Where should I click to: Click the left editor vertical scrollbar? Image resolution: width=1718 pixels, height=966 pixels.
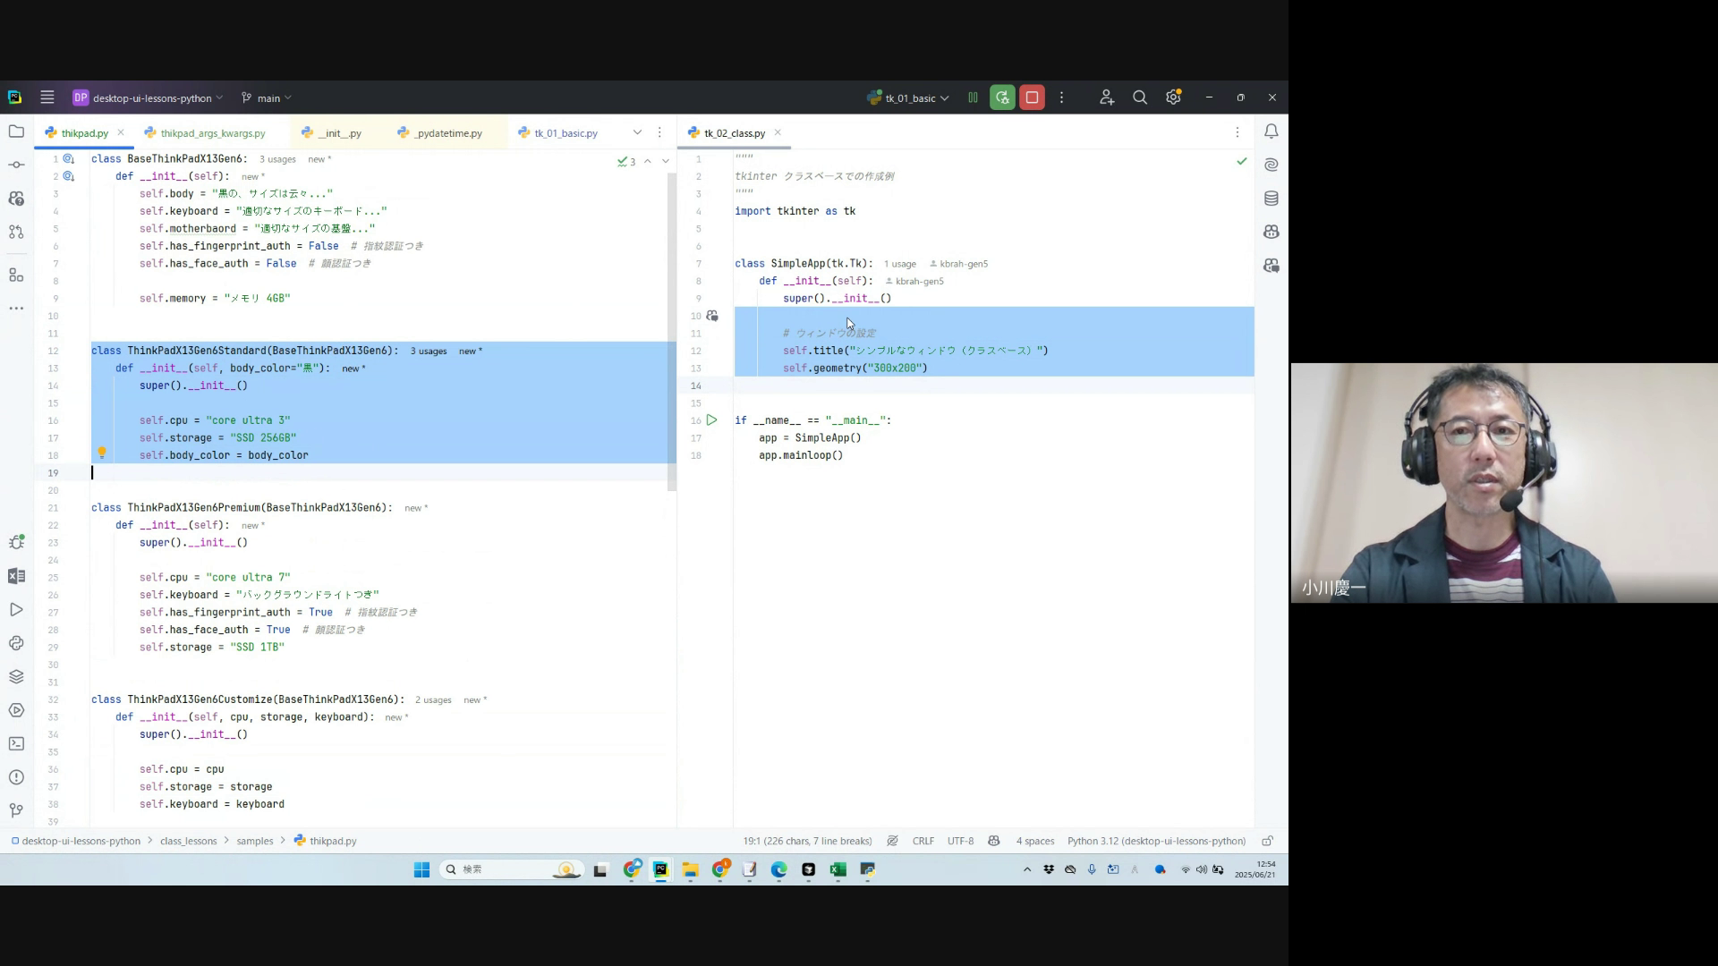tap(672, 331)
